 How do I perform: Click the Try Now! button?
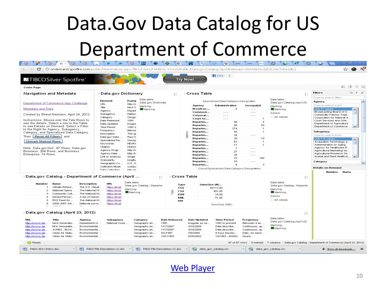[185, 79]
